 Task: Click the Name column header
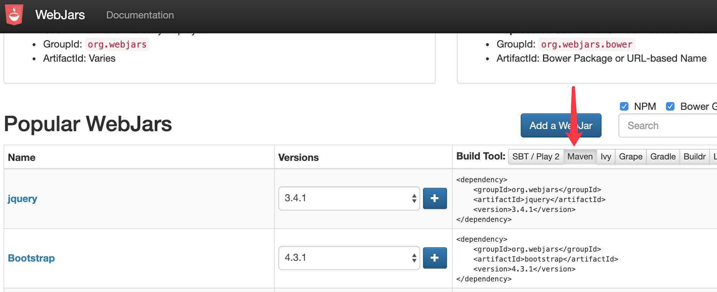tap(22, 157)
